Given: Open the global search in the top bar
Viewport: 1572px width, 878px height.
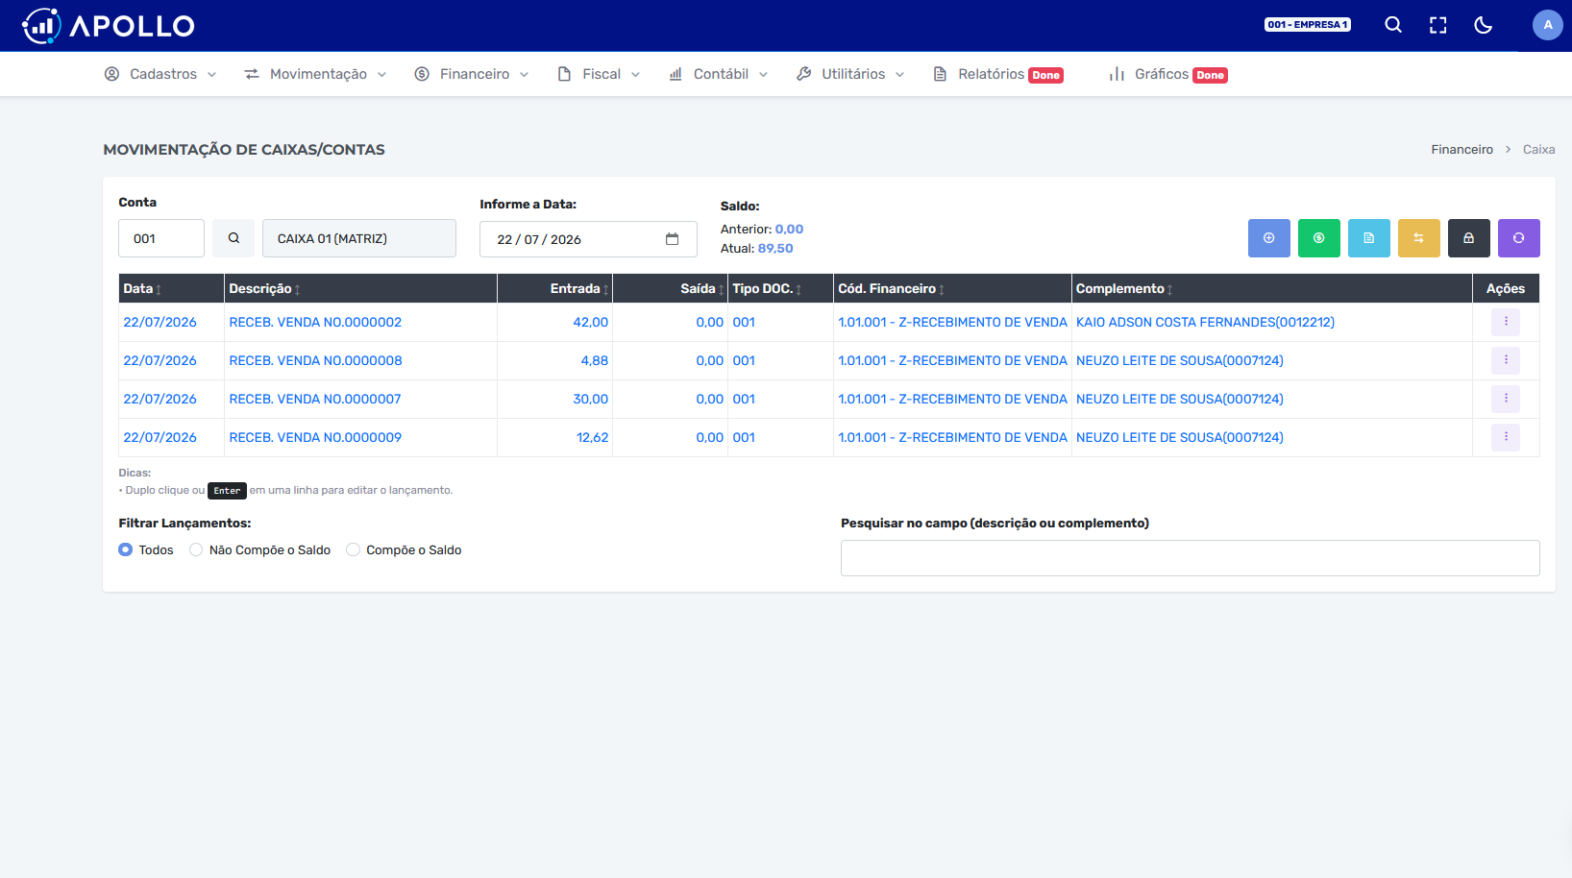Looking at the screenshot, I should pos(1392,25).
